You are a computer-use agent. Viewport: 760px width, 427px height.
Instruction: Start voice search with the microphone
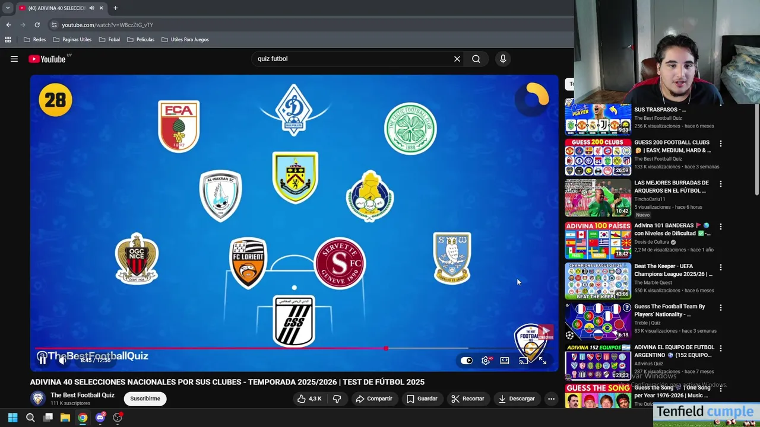pos(503,59)
